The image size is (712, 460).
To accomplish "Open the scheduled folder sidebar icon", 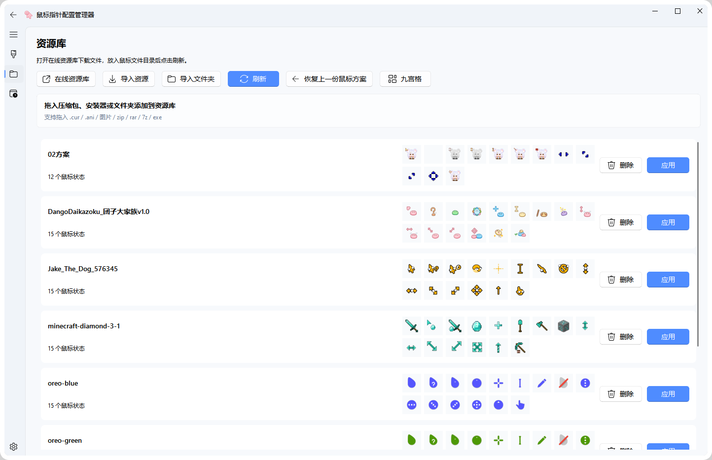I will pyautogui.click(x=13, y=94).
